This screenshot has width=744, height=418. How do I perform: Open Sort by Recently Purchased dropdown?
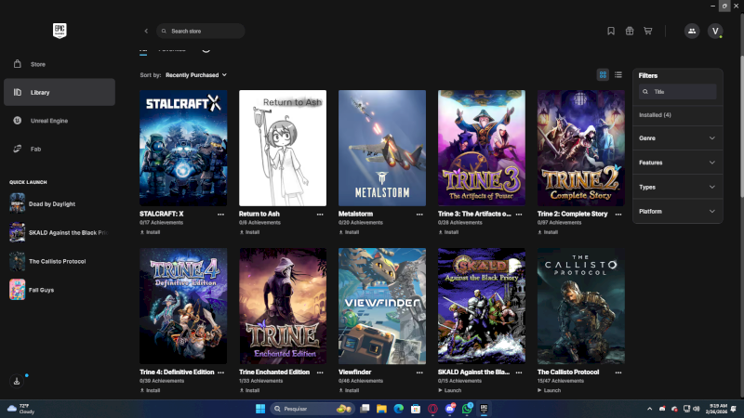[x=196, y=74]
